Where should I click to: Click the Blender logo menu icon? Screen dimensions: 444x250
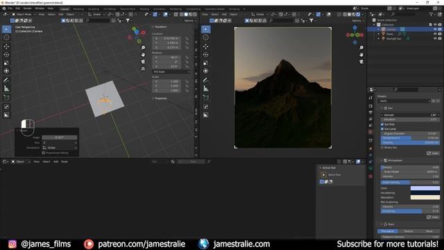(4, 8)
